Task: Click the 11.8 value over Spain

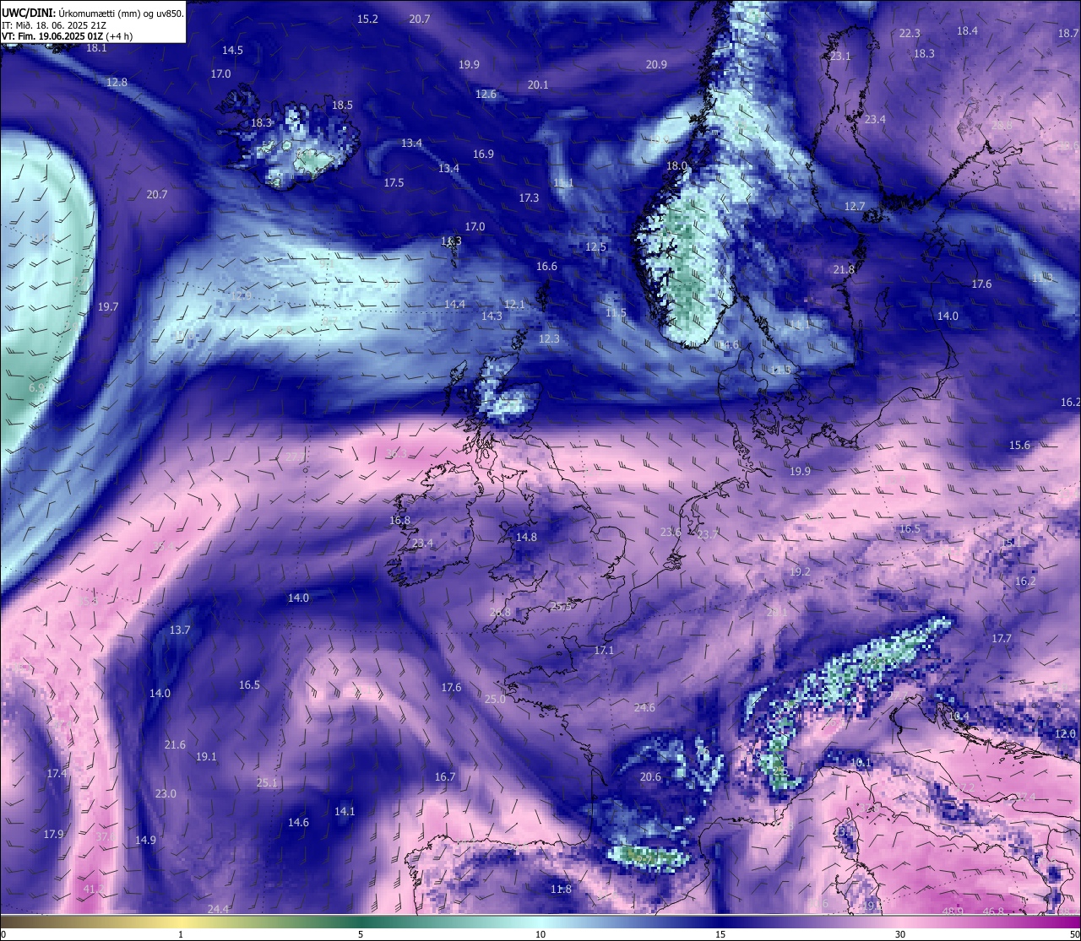Action: [x=561, y=889]
